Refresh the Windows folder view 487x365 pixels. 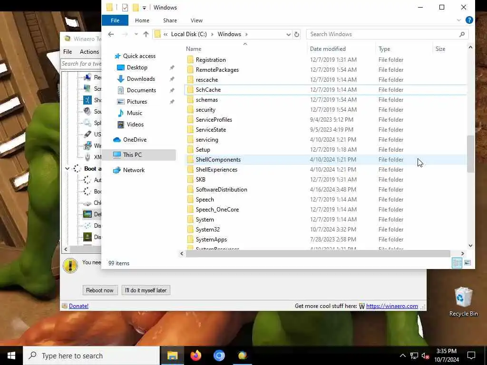pyautogui.click(x=297, y=34)
